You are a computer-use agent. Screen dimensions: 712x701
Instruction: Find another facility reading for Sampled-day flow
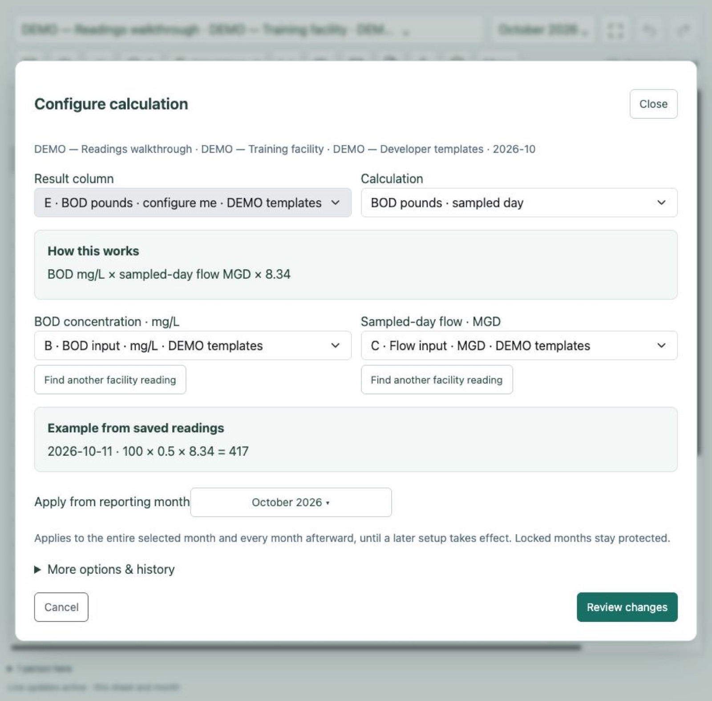coord(437,380)
